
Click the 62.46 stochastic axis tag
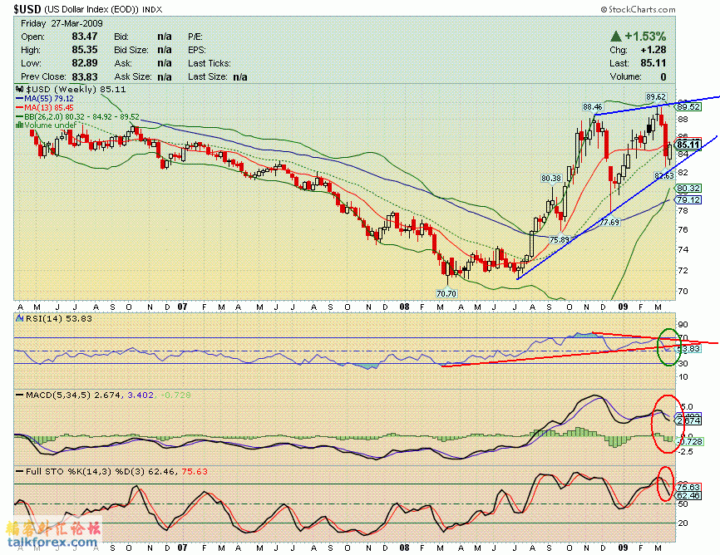tap(688, 496)
